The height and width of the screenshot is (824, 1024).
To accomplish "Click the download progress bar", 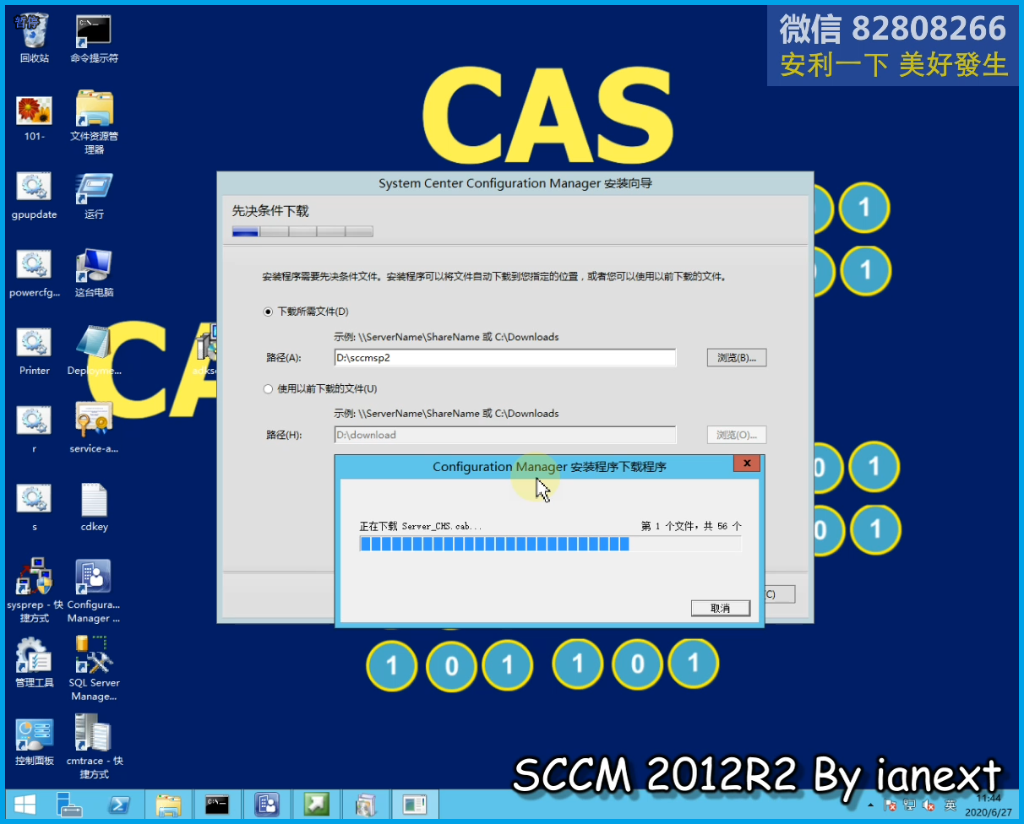I will 550,544.
